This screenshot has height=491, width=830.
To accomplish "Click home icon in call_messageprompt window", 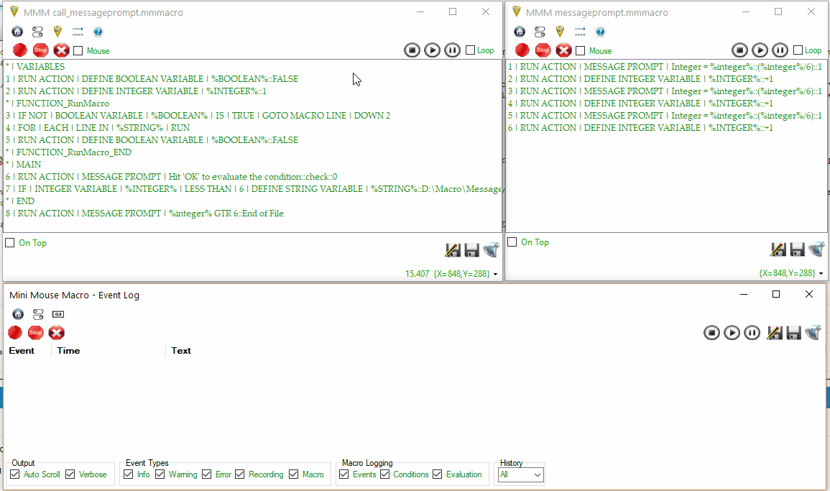I will tap(17, 32).
